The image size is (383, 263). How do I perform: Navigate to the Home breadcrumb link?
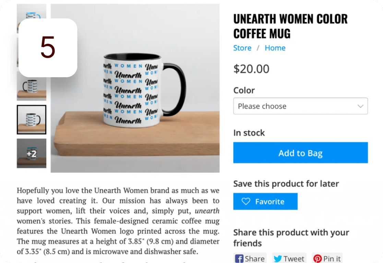tap(275, 48)
